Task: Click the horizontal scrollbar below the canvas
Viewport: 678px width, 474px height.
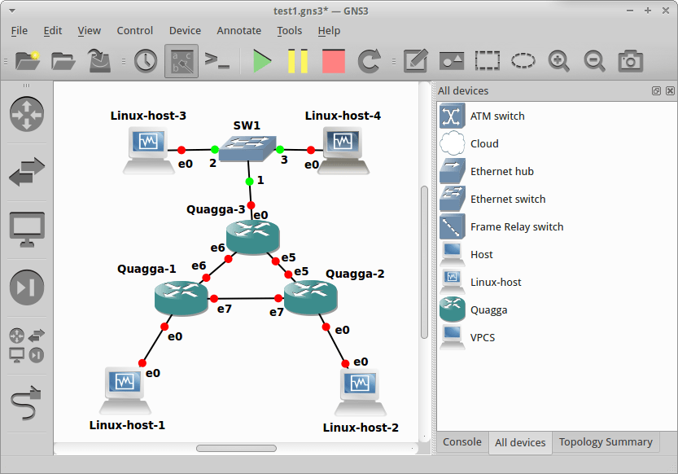Action: tap(236, 447)
